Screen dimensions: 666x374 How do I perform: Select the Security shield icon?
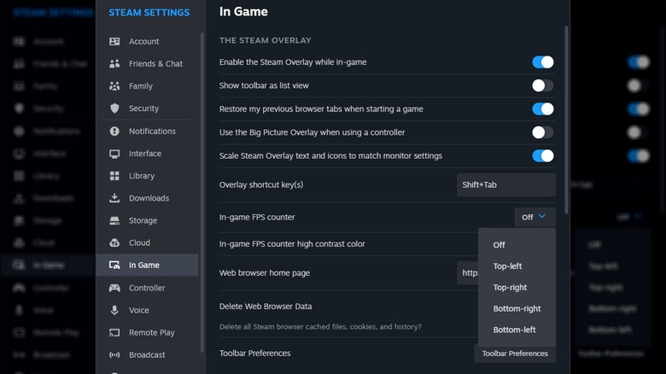click(114, 108)
